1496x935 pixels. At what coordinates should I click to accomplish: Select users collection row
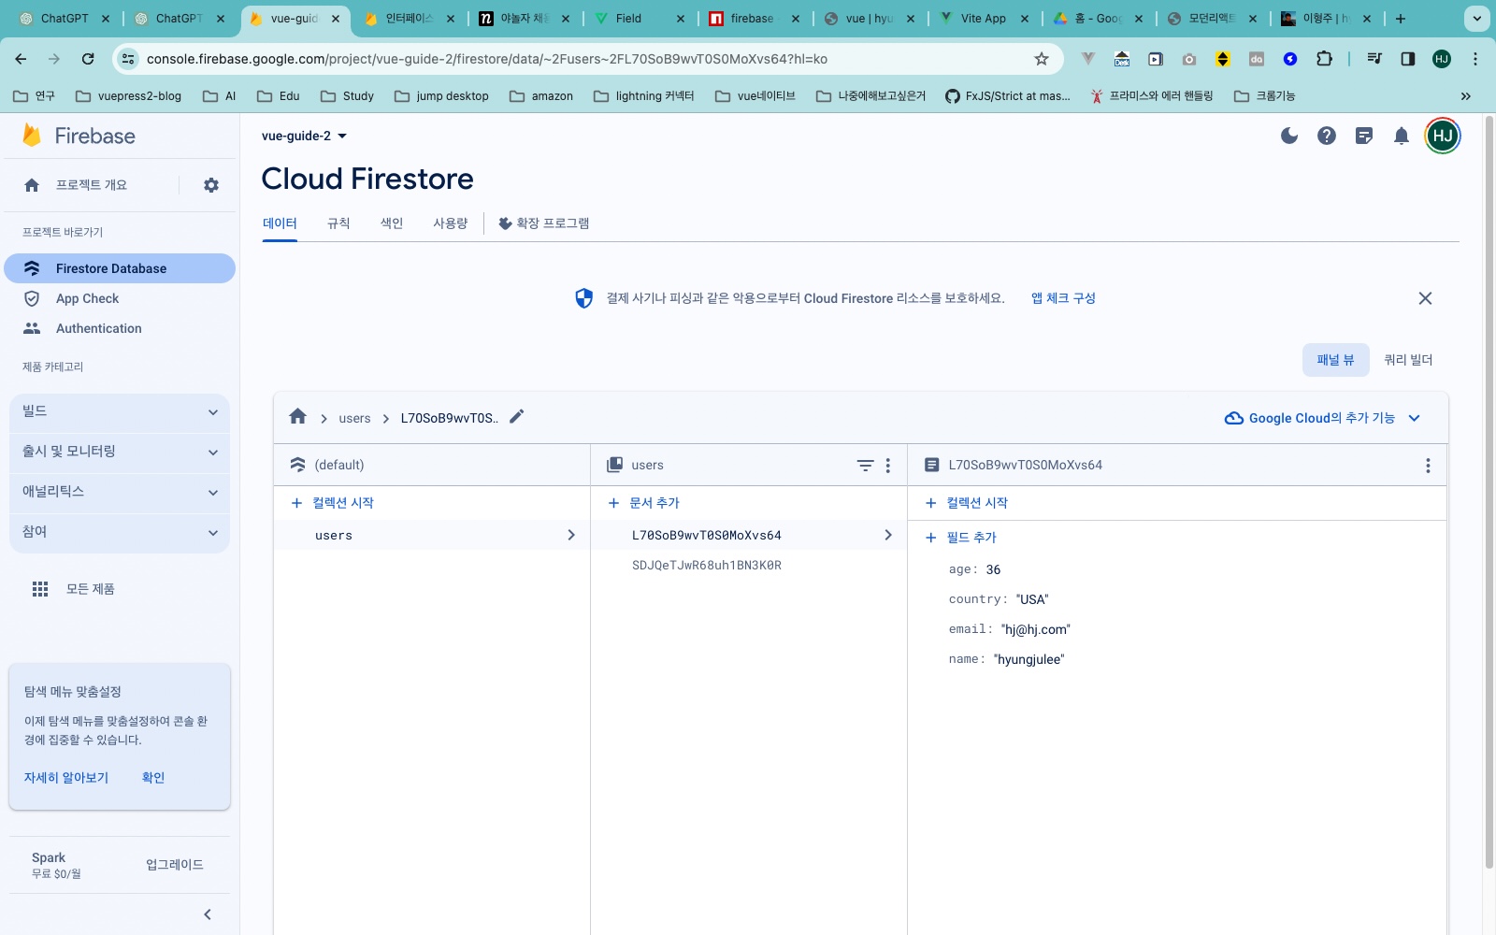pos(432,536)
